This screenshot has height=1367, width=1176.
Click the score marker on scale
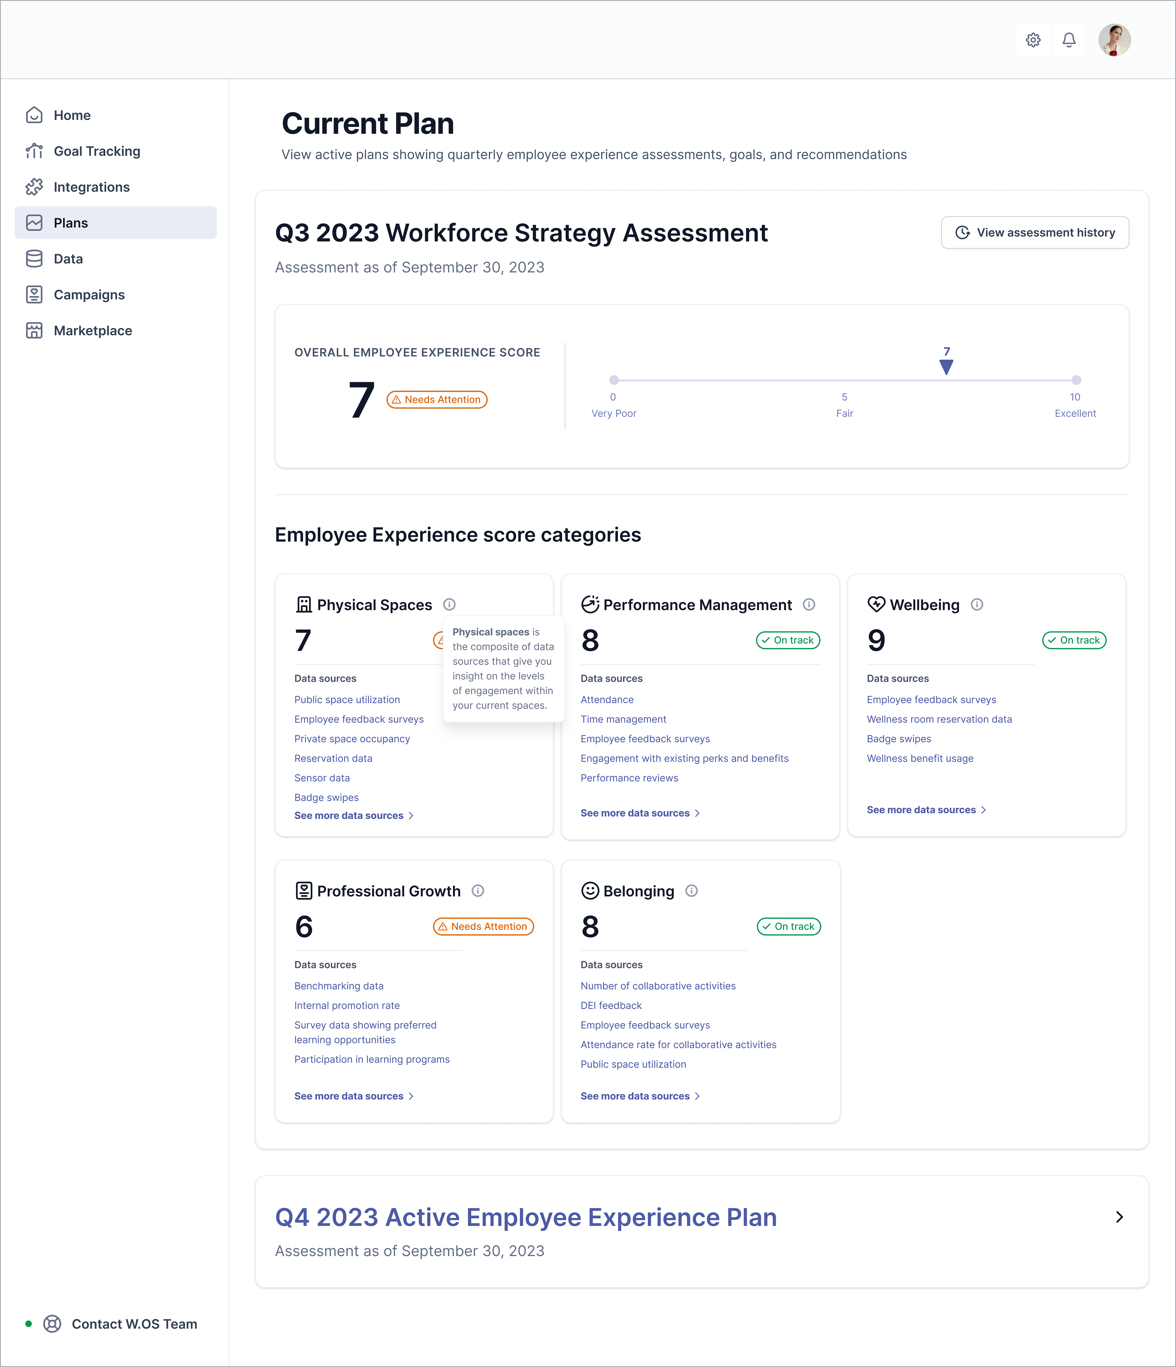947,368
